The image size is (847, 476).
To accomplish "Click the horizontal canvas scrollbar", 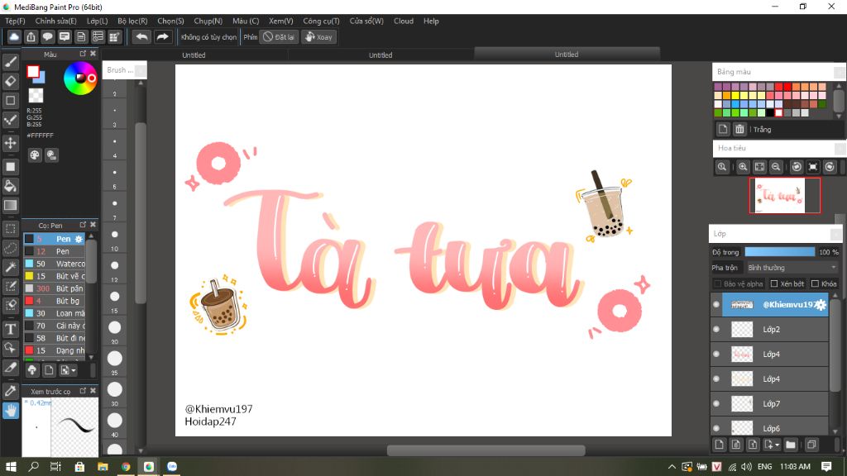I will [x=486, y=450].
